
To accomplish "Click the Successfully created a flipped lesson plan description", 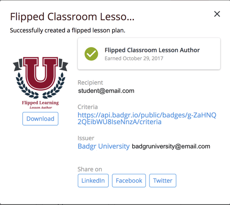I will coord(68,30).
